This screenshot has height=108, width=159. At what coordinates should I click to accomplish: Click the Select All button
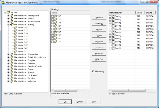[99, 23]
